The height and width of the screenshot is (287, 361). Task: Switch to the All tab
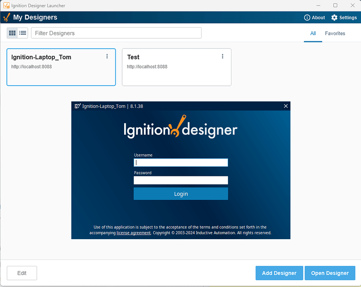tap(313, 33)
